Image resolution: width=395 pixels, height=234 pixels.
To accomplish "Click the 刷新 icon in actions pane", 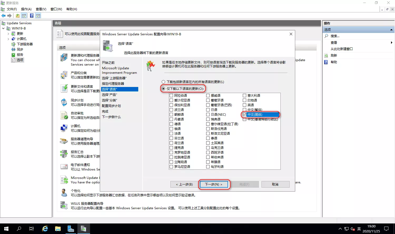I will [326, 56].
